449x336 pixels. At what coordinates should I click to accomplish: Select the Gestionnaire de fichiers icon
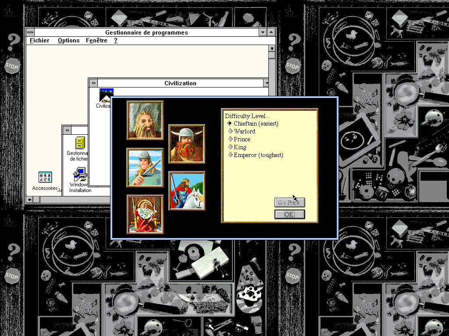(x=78, y=149)
